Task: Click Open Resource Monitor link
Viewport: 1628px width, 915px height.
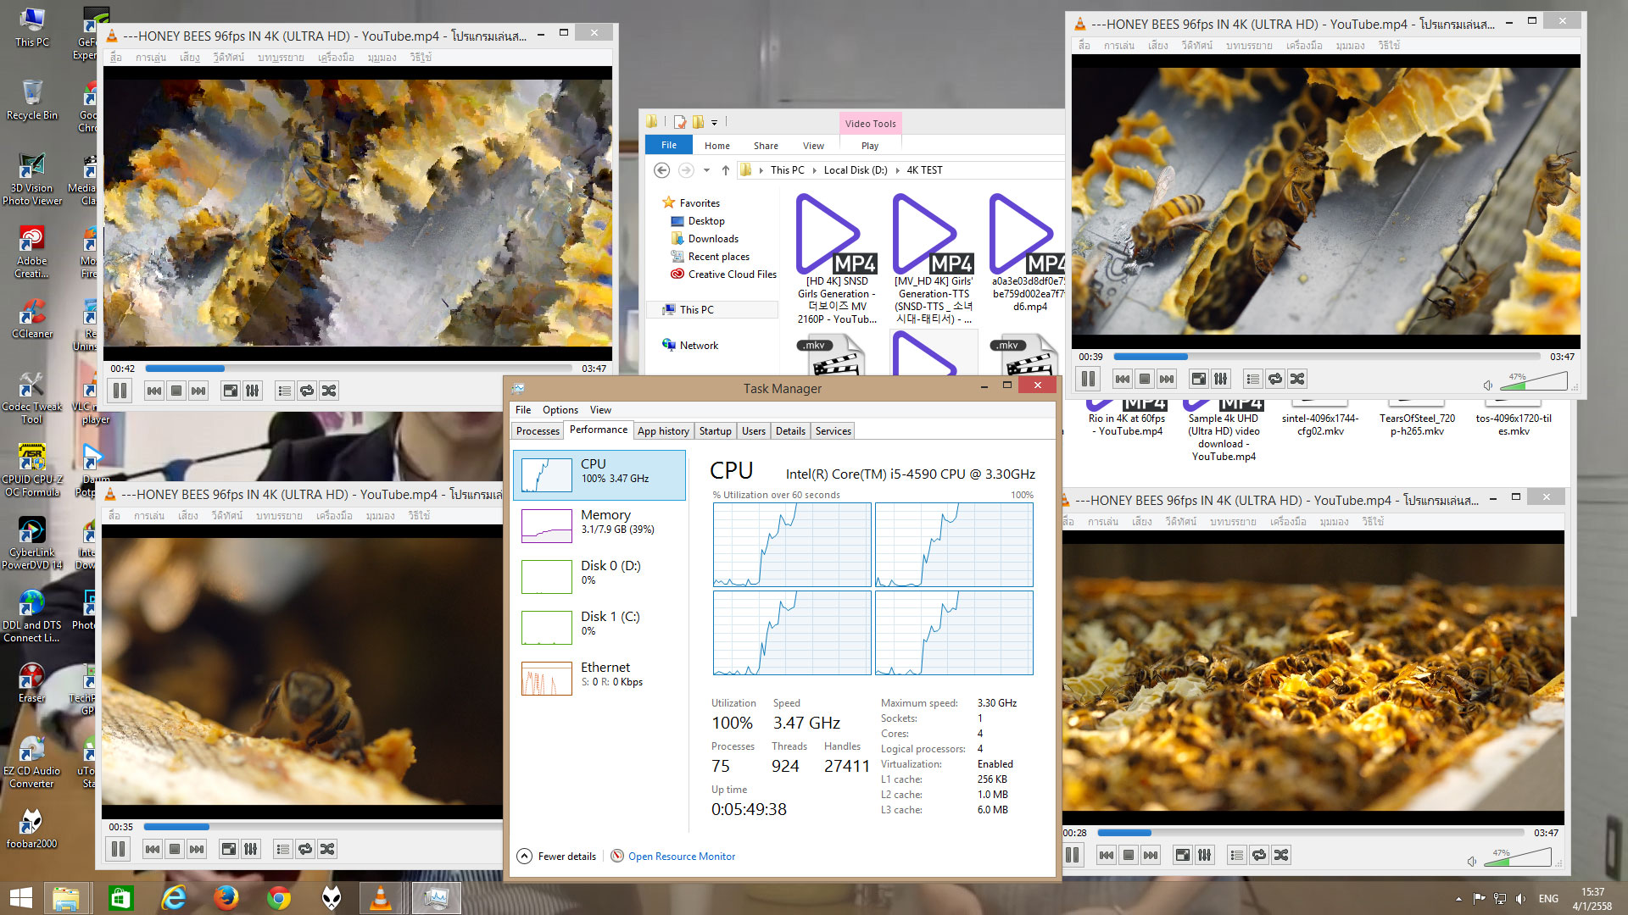Action: click(681, 857)
